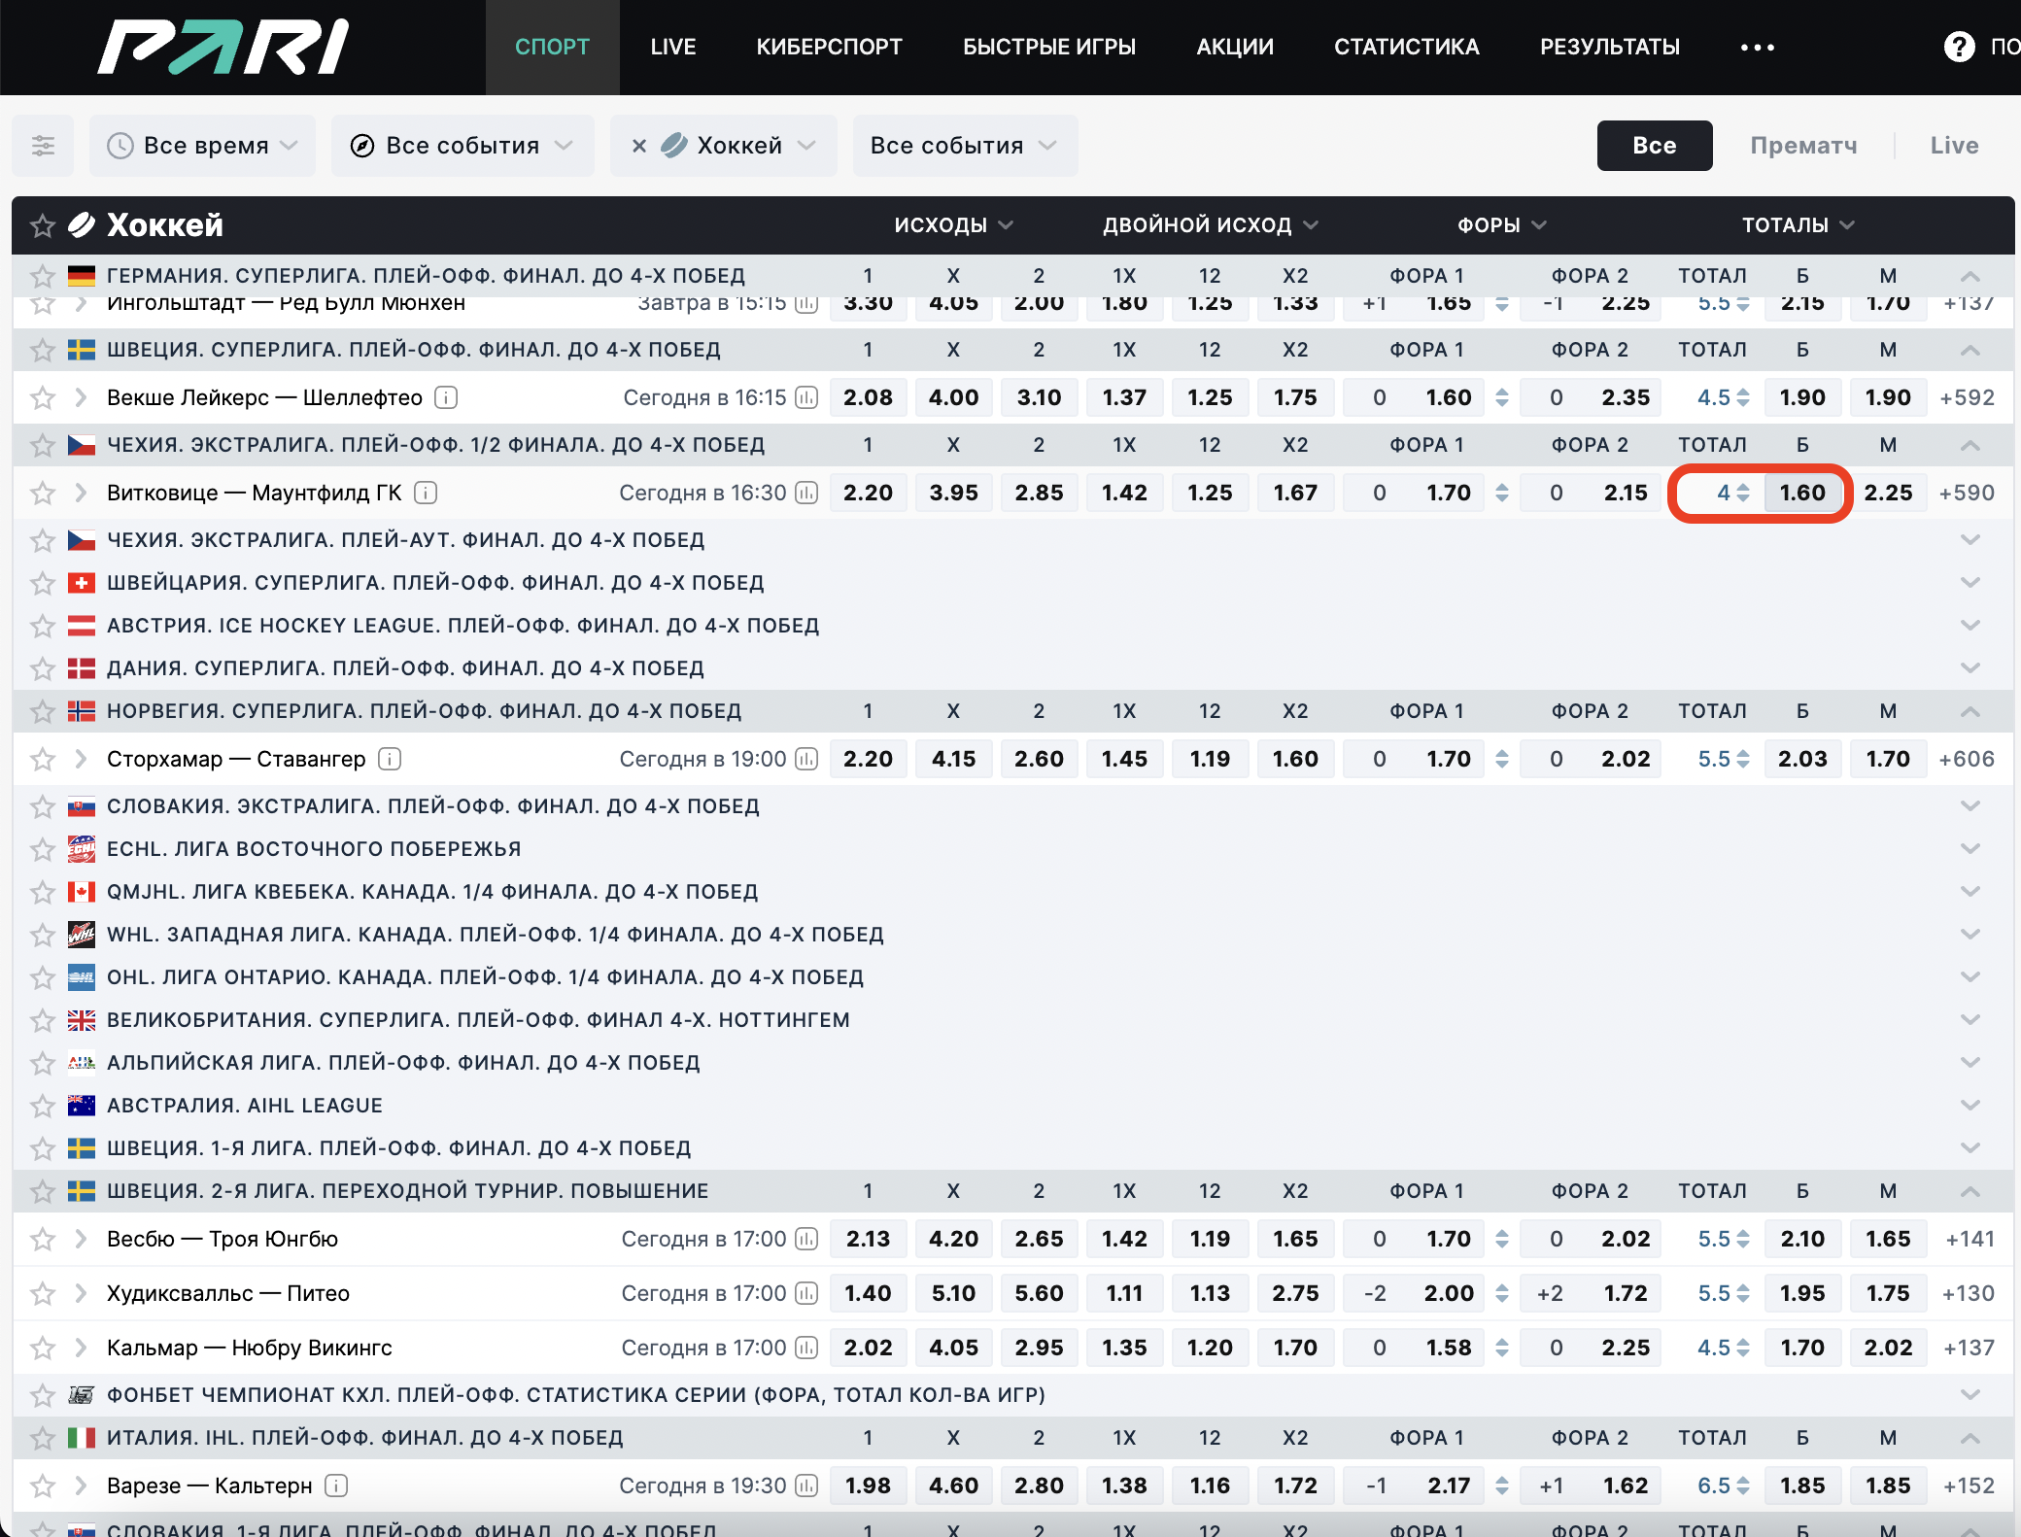Viewport: 2021px width, 1537px height.
Task: Open statistics chart icon for Векше Лейкерс match
Action: coord(806,396)
